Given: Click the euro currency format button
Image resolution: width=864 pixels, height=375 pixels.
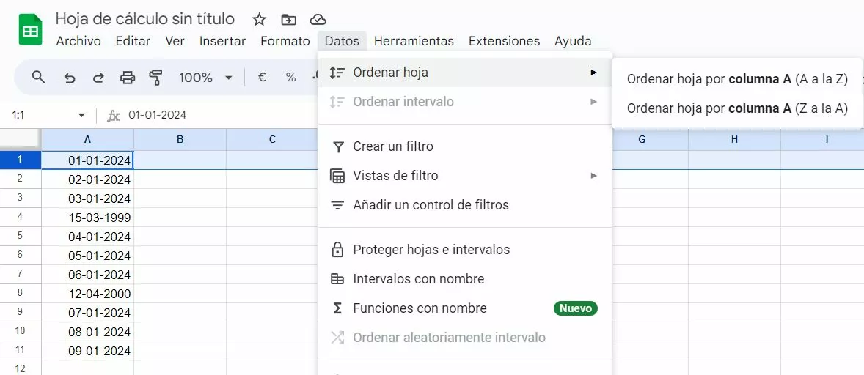Looking at the screenshot, I should (262, 77).
